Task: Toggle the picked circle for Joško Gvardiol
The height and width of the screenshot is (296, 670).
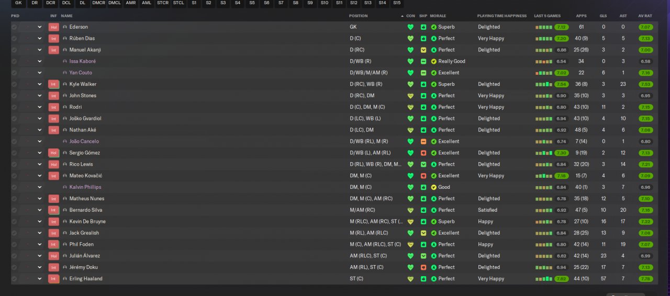Action: click(14, 119)
